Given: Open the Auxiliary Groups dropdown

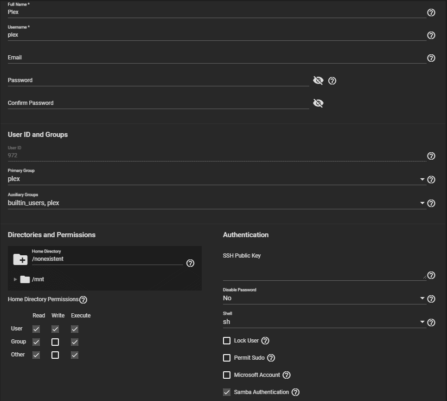Looking at the screenshot, I should (x=217, y=203).
